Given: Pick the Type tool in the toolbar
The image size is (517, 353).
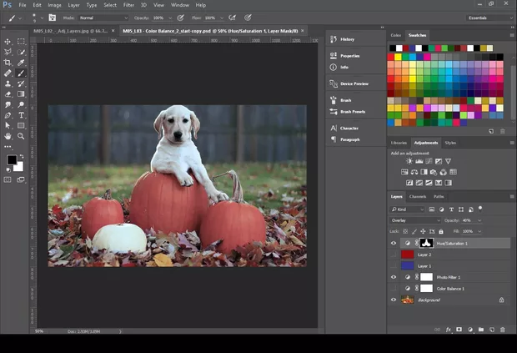Looking at the screenshot, I should pyautogui.click(x=22, y=115).
